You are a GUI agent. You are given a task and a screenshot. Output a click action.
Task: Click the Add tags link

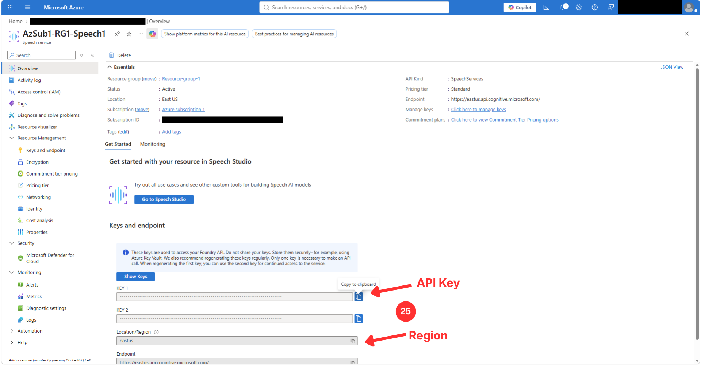(x=172, y=132)
